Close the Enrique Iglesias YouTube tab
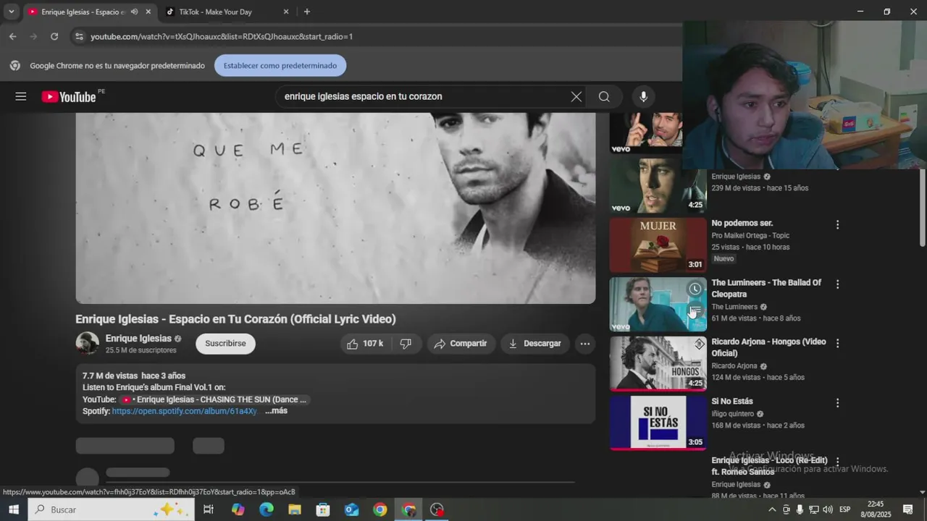The height and width of the screenshot is (521, 927). (148, 12)
